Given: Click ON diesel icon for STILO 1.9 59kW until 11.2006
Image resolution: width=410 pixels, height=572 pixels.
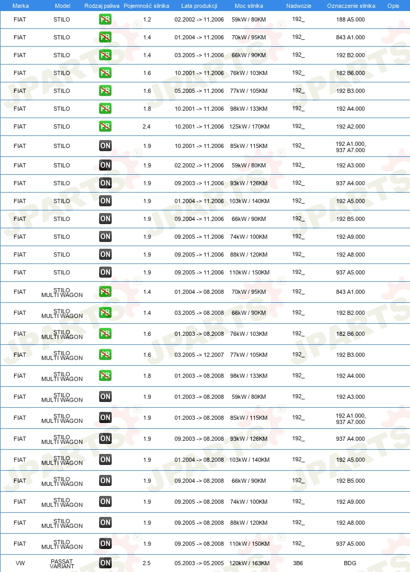Looking at the screenshot, I should (x=105, y=165).
